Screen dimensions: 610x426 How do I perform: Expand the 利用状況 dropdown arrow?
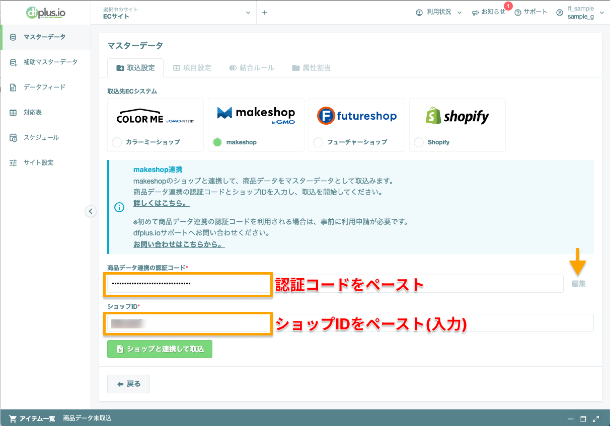click(459, 13)
